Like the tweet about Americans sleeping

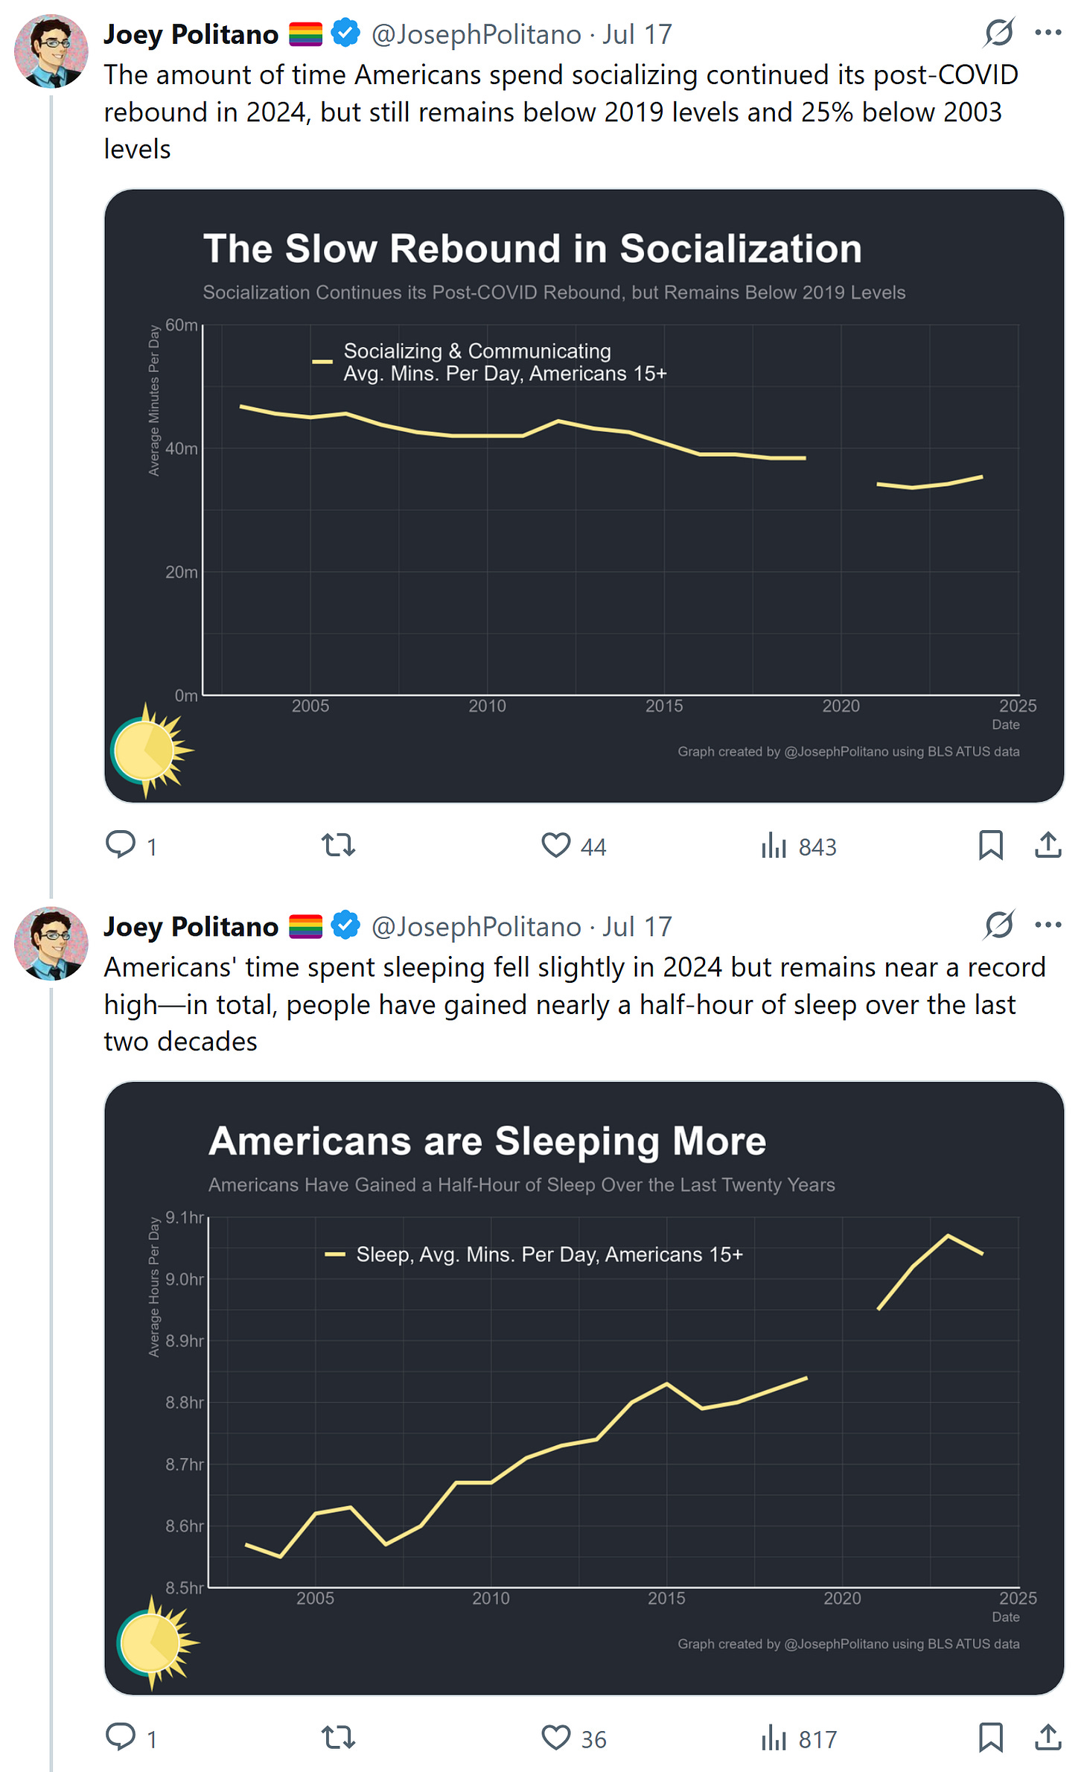click(x=556, y=1737)
